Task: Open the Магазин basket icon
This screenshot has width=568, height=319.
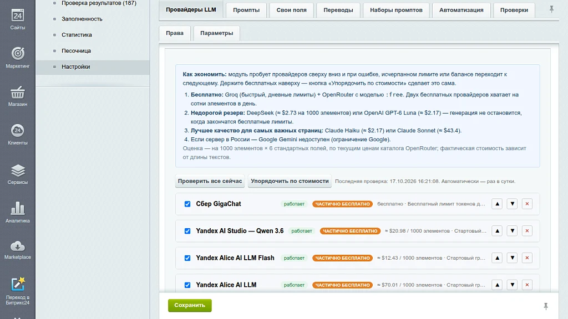Action: [x=17, y=92]
